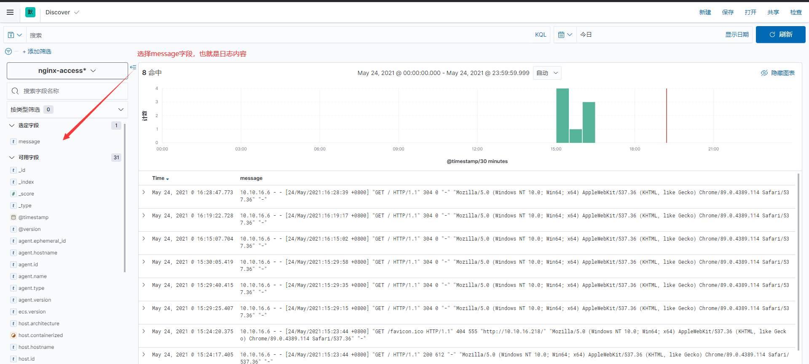Click the agent.ephemeral_id field
The width and height of the screenshot is (809, 364).
[42, 241]
